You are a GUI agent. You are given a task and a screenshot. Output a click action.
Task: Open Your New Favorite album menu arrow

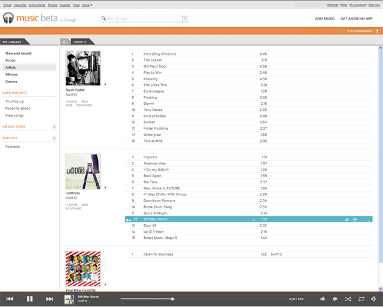(x=105, y=284)
